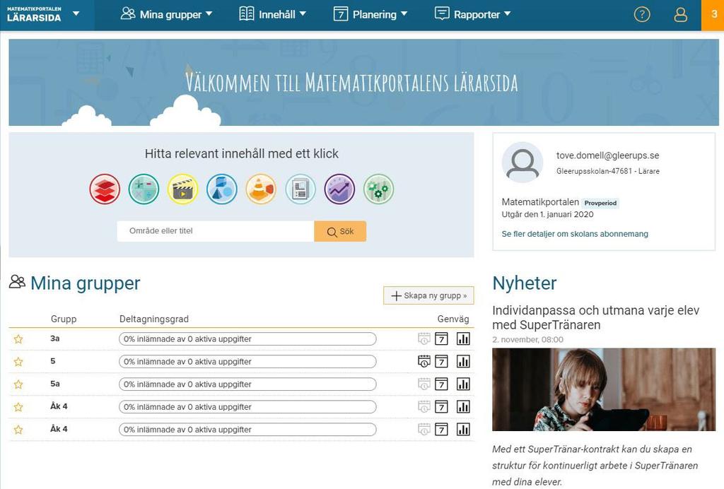Open the orange notifications badge showing 3
724x489 pixels.
tap(713, 16)
